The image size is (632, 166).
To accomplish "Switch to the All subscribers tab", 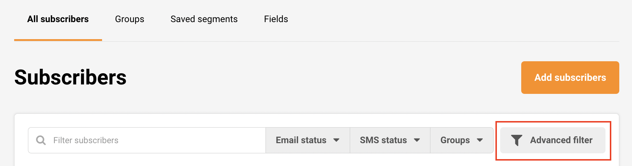I will [x=58, y=19].
